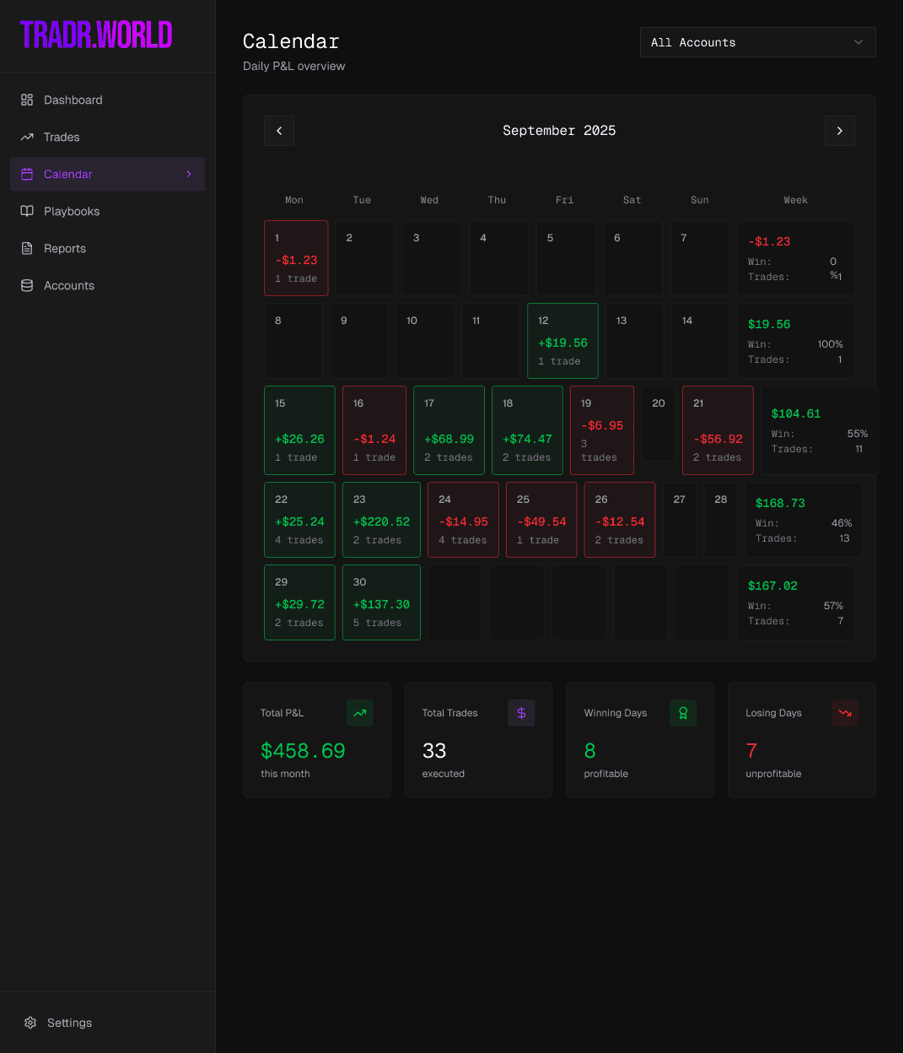Click September 2025 heading
This screenshot has width=904, height=1053.
pos(559,131)
